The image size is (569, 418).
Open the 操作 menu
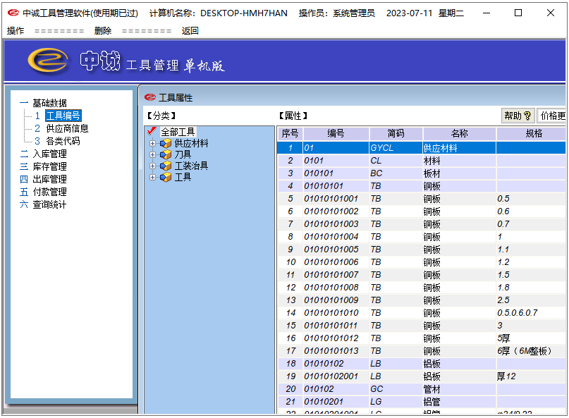16,31
